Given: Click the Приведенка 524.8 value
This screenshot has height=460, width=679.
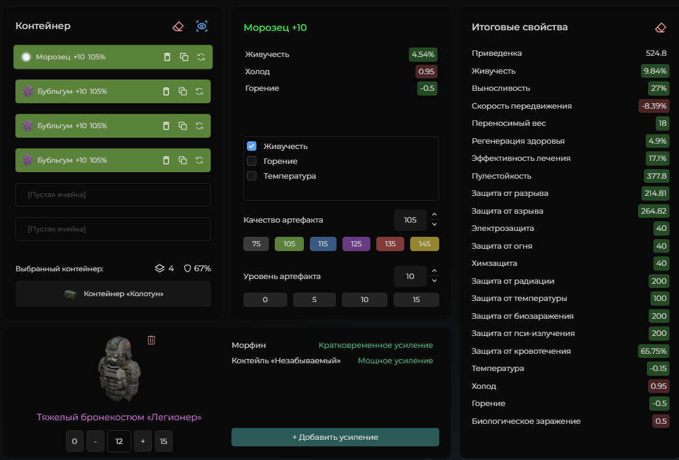Looking at the screenshot, I should (656, 53).
